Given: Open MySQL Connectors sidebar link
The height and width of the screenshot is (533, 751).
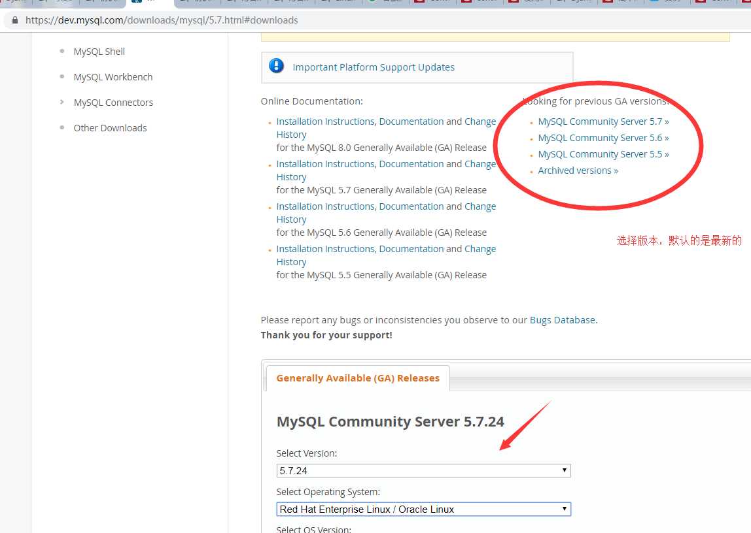Looking at the screenshot, I should 114,103.
